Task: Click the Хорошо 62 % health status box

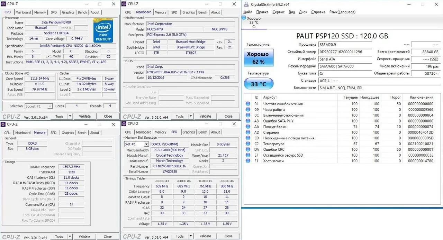Action: (x=258, y=58)
